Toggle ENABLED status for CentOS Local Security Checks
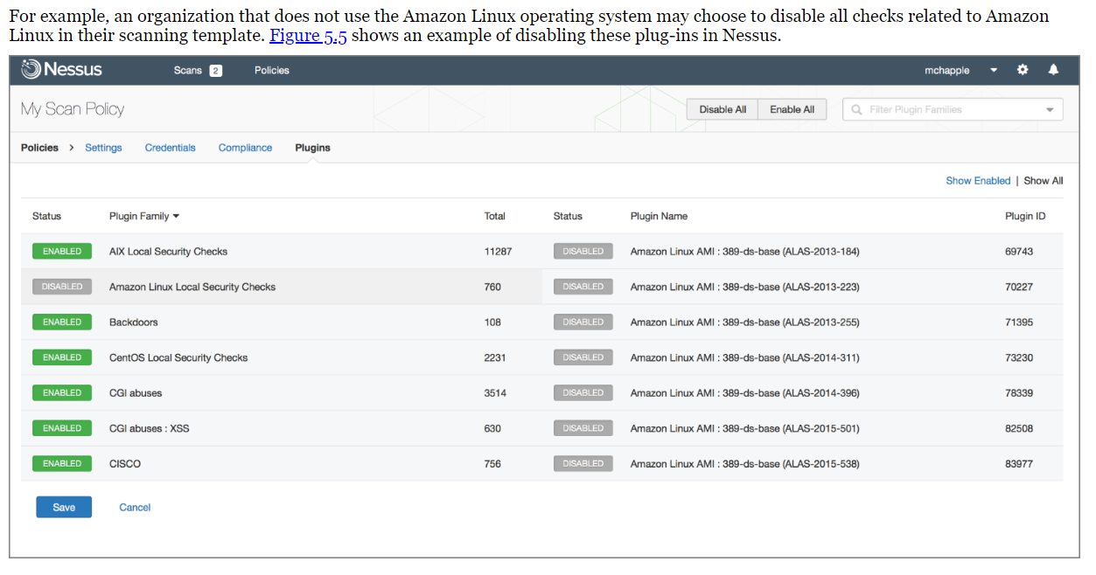 tap(62, 357)
